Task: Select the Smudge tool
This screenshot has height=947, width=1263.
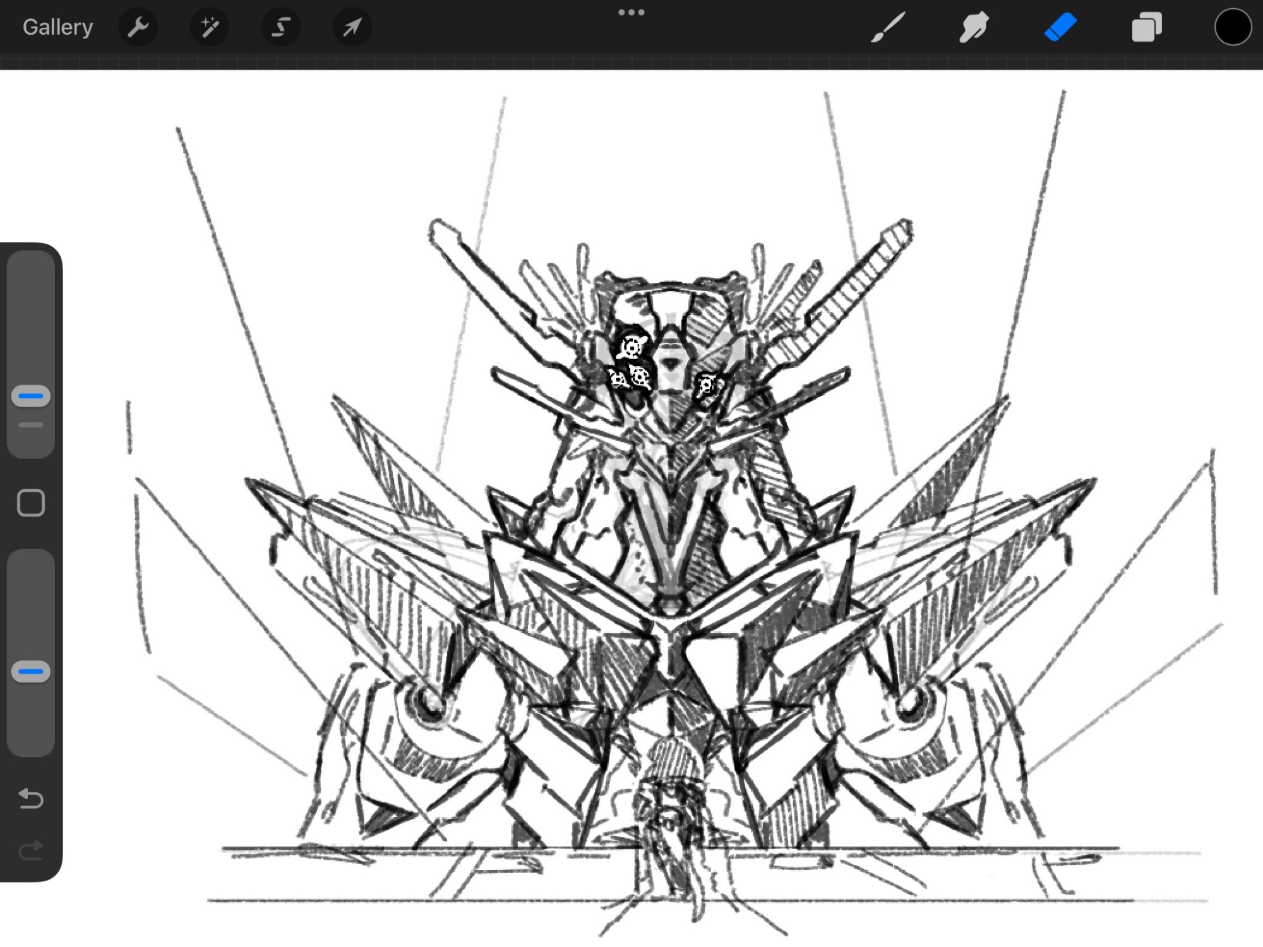Action: point(974,27)
